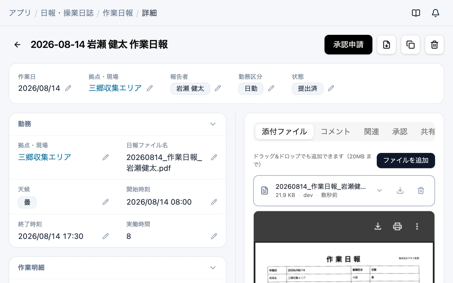This screenshot has height=283, width=453.
Task: Expand the attached file row chevron
Action: 379,190
